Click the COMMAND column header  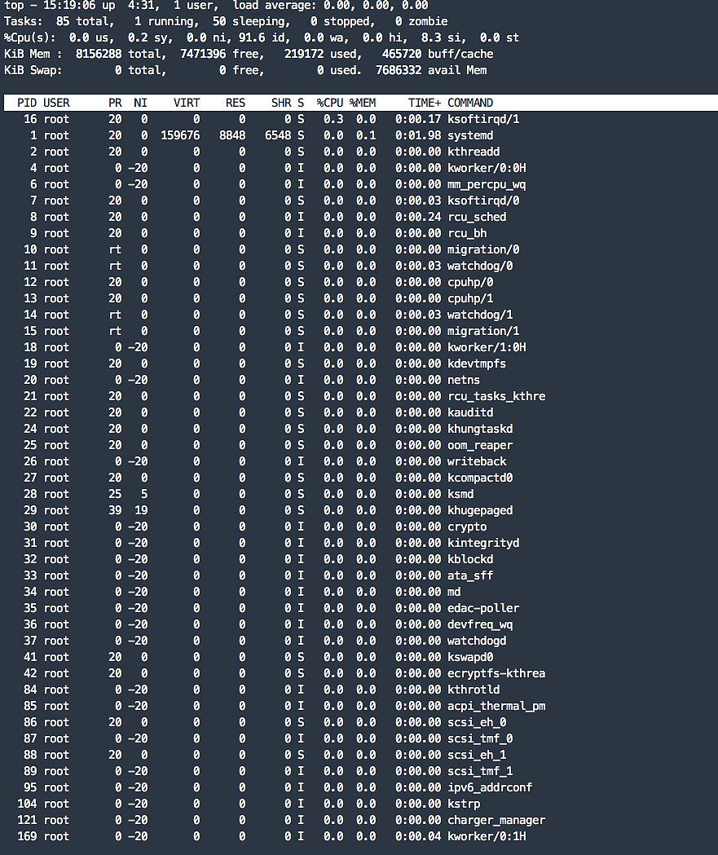470,103
